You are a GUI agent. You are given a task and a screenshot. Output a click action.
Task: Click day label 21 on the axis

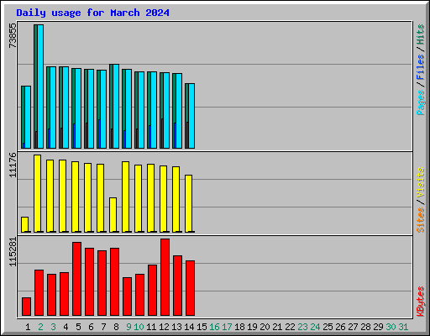[277, 327]
